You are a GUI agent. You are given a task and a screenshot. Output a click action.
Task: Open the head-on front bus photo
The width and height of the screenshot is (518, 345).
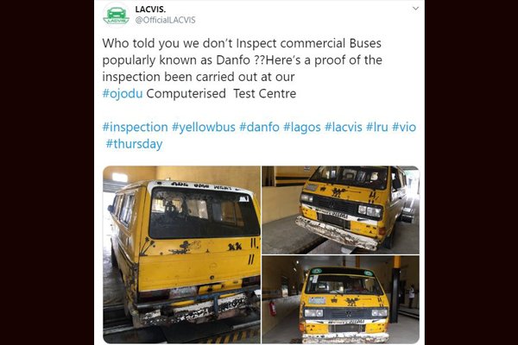click(x=341, y=299)
